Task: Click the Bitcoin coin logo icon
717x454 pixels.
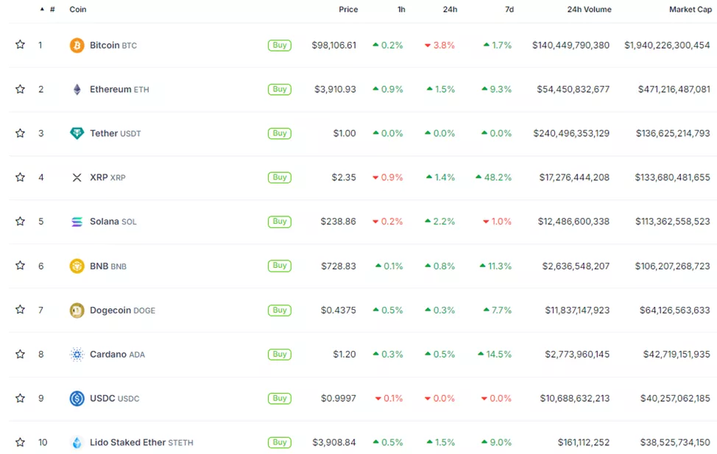Action: point(77,46)
